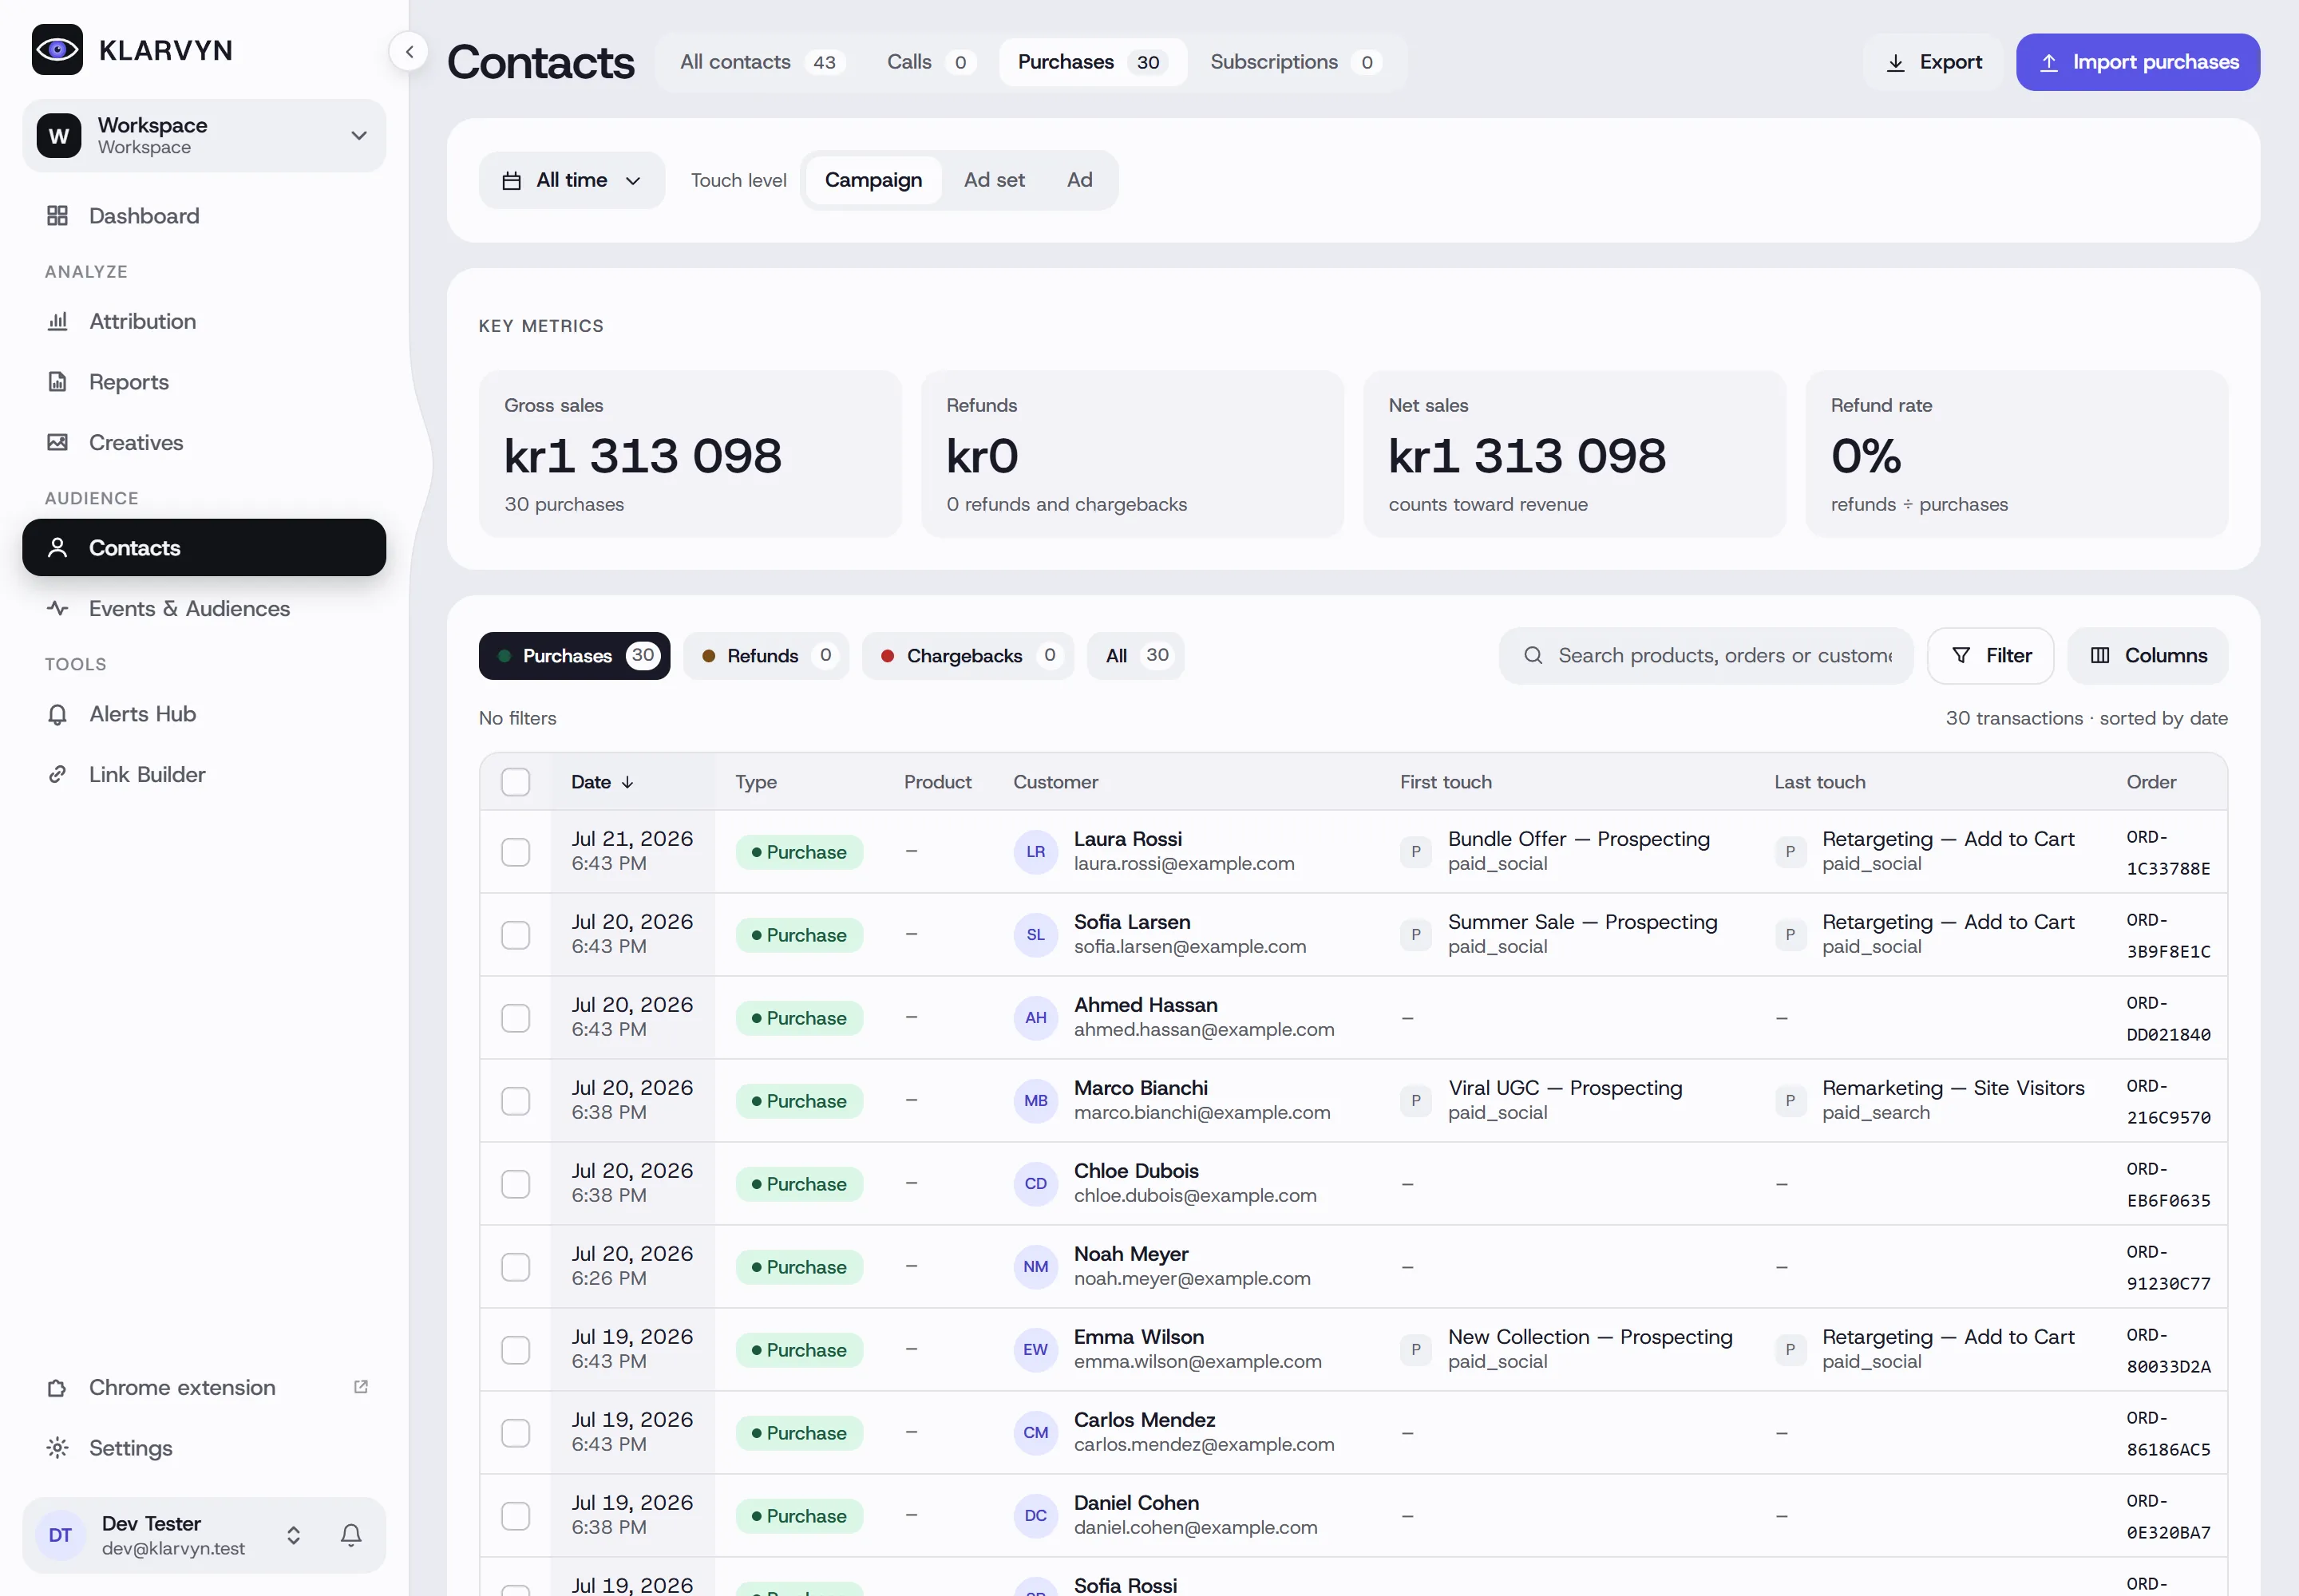Image resolution: width=2299 pixels, height=1596 pixels.
Task: Check the Laura Rossi row checkbox
Action: 515,852
